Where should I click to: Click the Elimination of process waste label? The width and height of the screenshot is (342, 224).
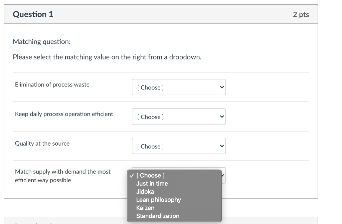(x=52, y=85)
